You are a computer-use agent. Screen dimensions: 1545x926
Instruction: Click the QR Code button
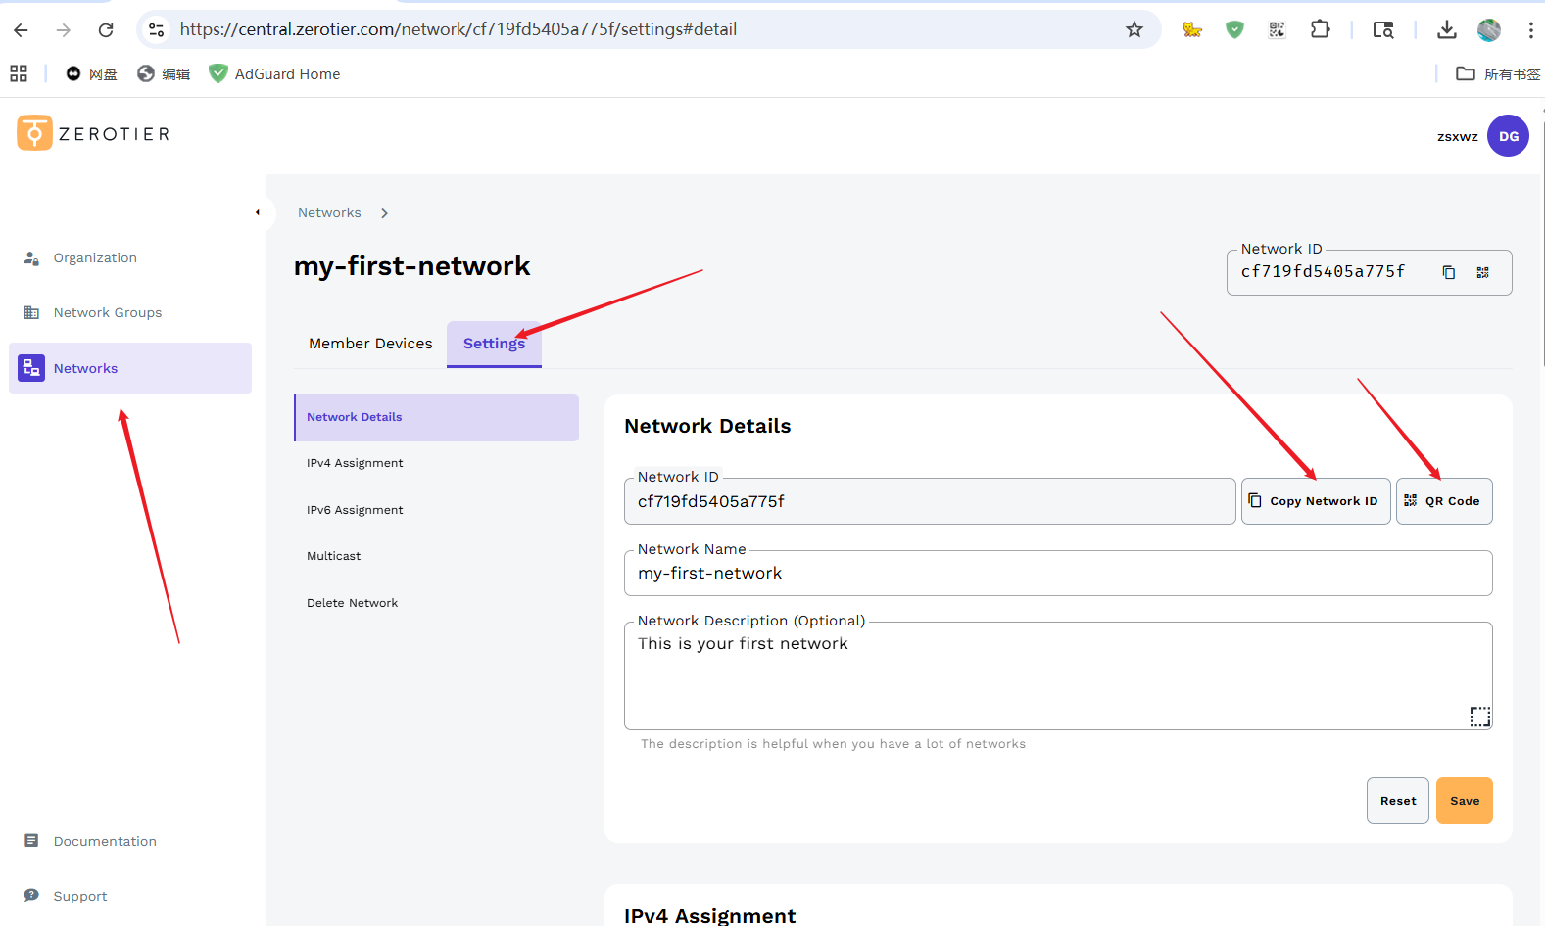point(1443,501)
